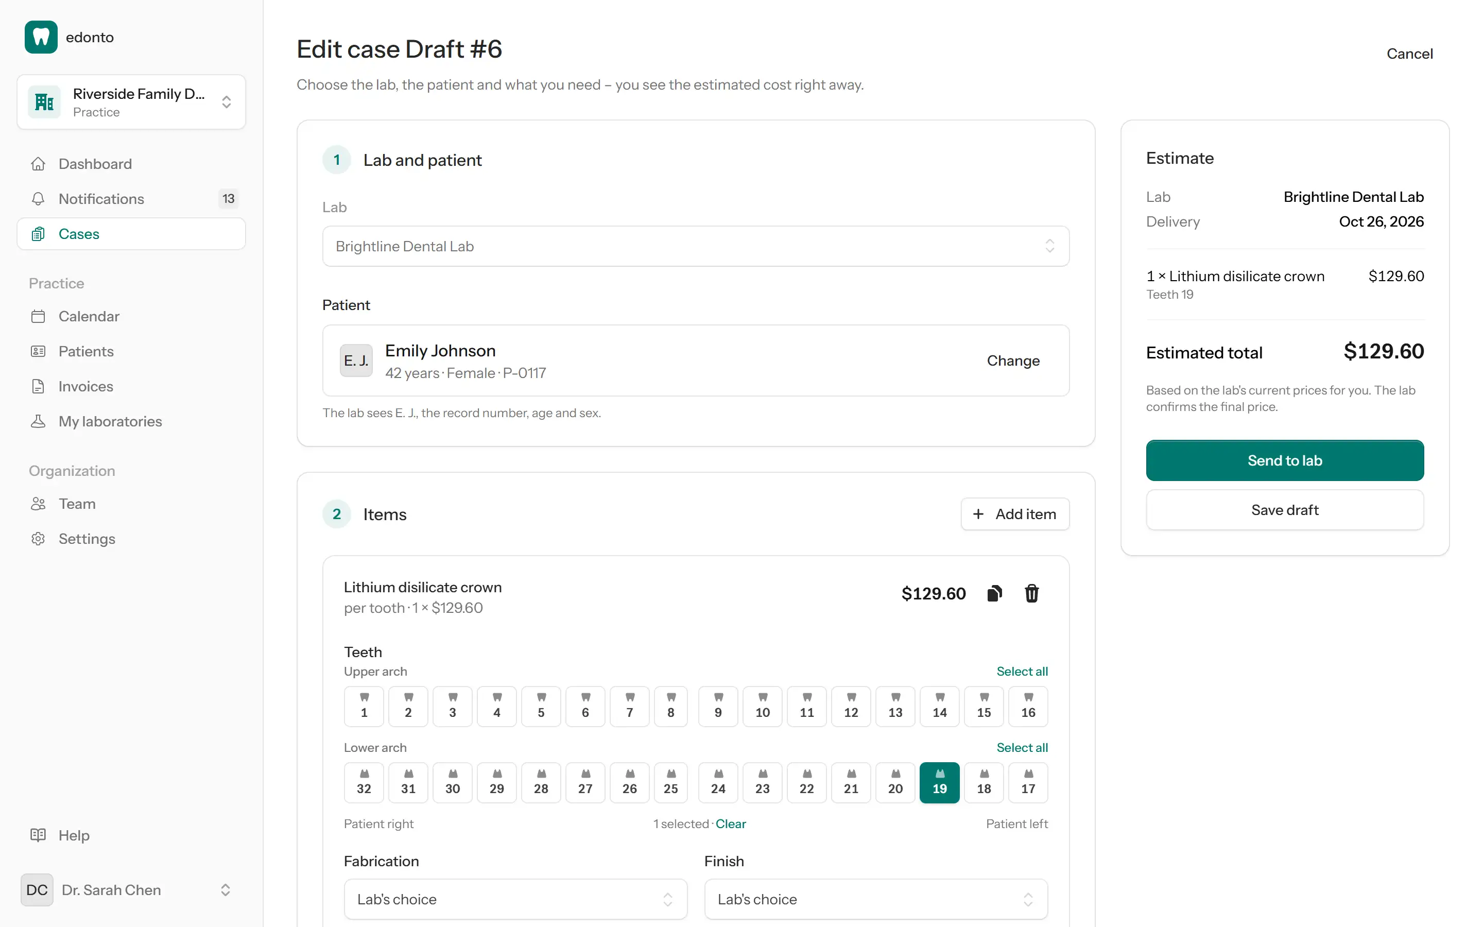1483x927 pixels.
Task: Delete the Lithium disilicate crown item
Action: coord(1032,593)
